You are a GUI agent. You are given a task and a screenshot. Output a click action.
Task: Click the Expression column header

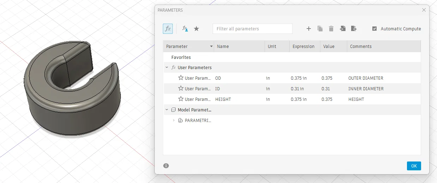[305, 46]
